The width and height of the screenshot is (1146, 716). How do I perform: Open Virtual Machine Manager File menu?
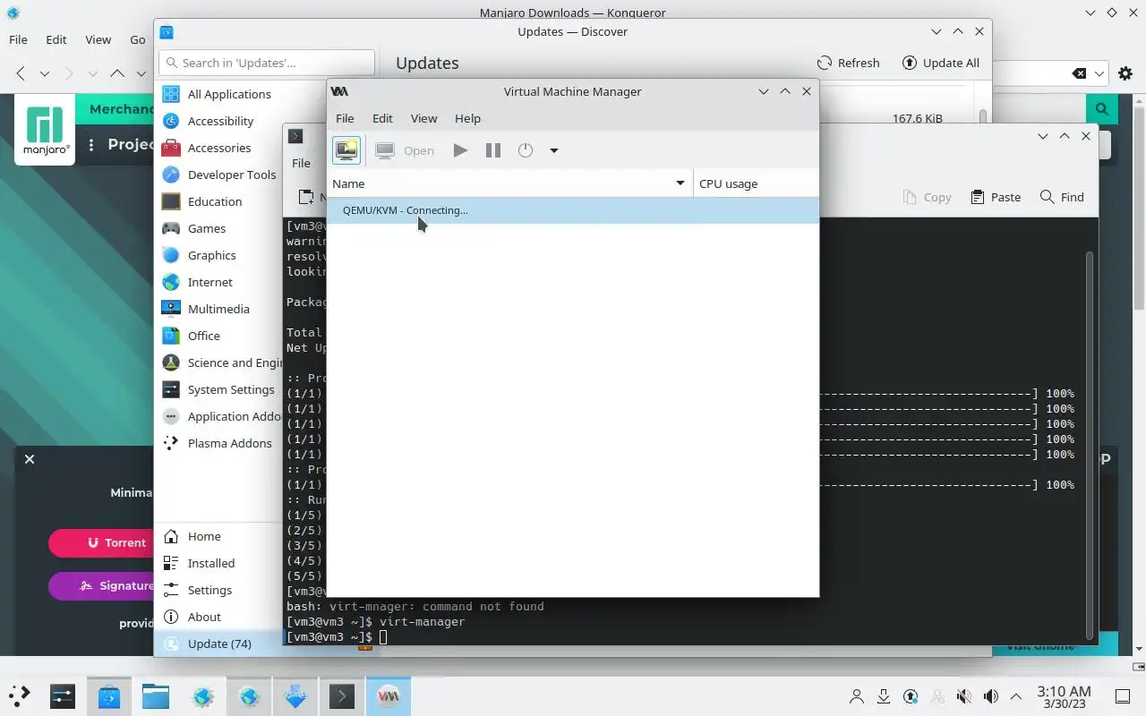345,118
